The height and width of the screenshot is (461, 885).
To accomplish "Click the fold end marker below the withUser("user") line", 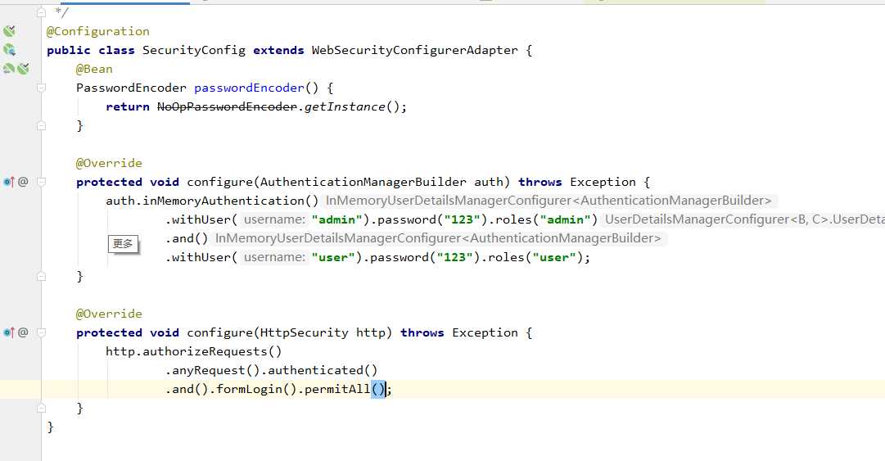I will coord(41,276).
